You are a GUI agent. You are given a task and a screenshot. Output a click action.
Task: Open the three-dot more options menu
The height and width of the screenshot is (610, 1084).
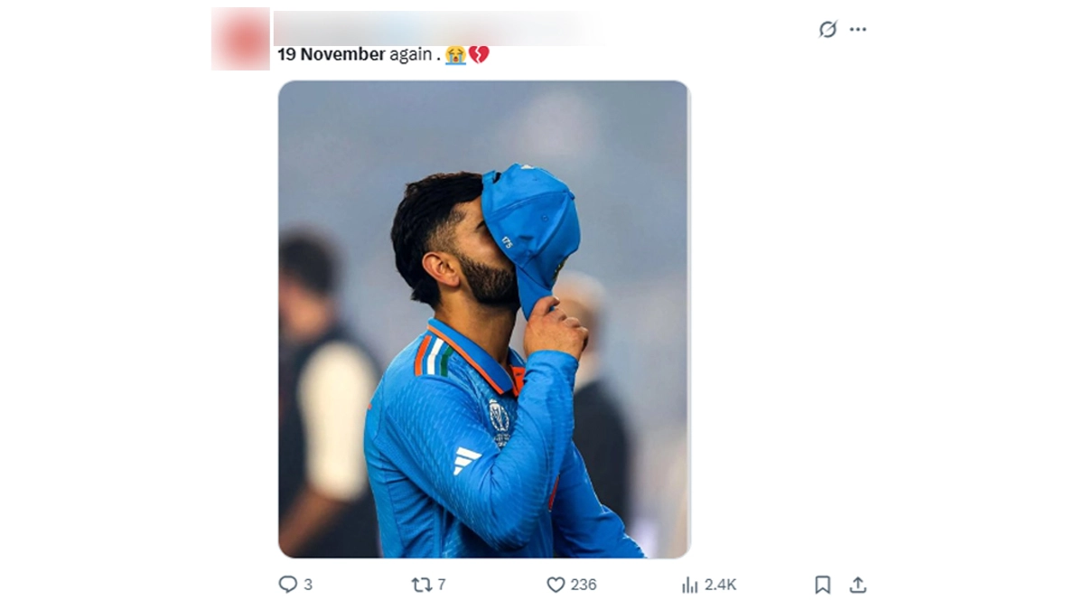[x=858, y=30]
